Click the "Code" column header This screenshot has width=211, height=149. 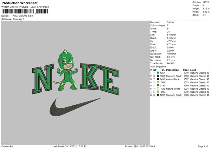coord(186,70)
